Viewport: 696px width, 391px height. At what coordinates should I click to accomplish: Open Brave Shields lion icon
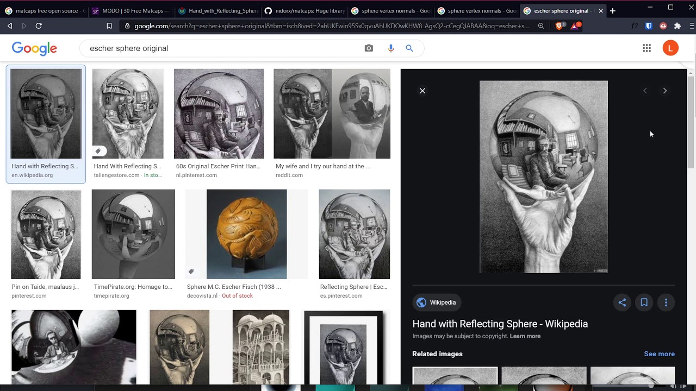tap(560, 26)
